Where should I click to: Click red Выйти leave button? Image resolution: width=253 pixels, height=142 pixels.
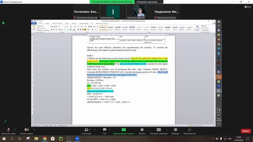(x=246, y=131)
